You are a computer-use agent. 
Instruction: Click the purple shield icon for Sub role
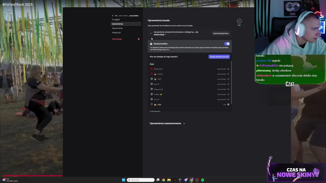tap(152, 104)
